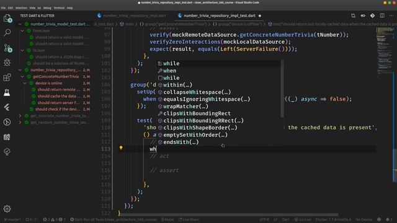Collapse number_trivia_repository test file node
Image resolution: width=397 pixels, height=223 pixels.
coord(20,70)
